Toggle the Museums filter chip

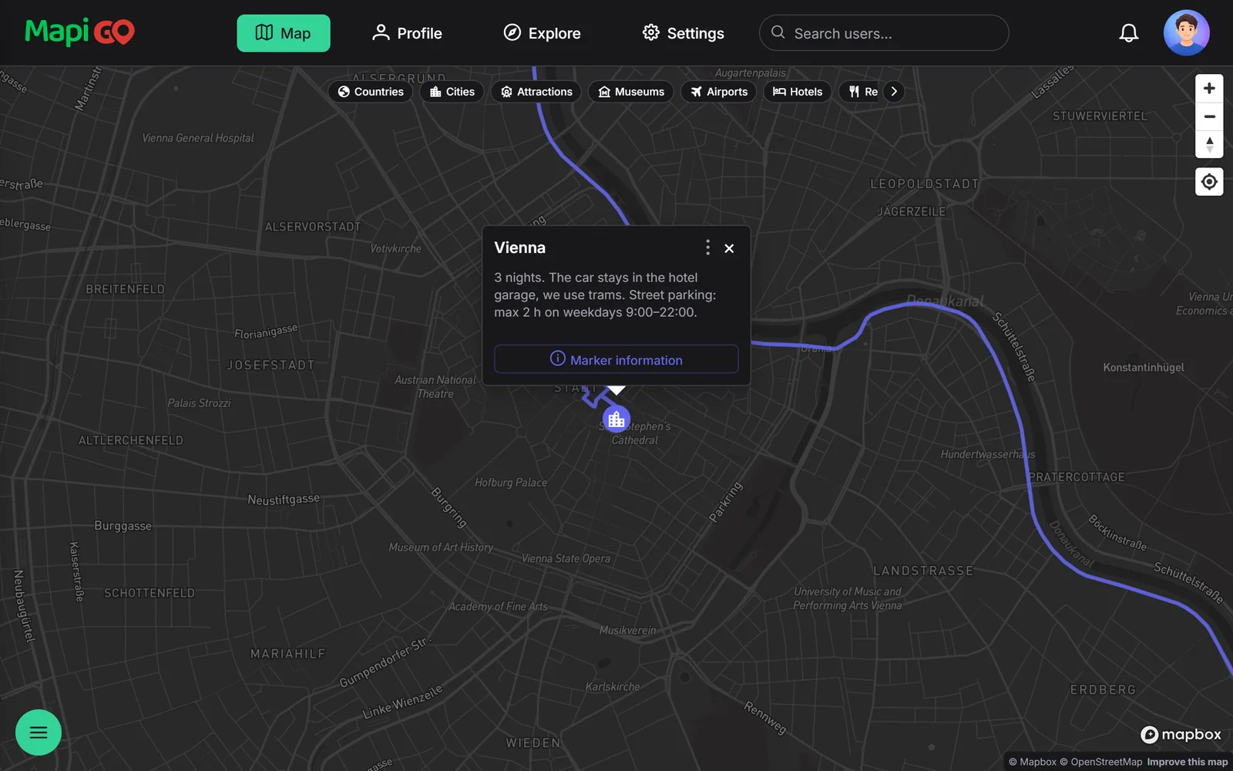pyautogui.click(x=631, y=92)
